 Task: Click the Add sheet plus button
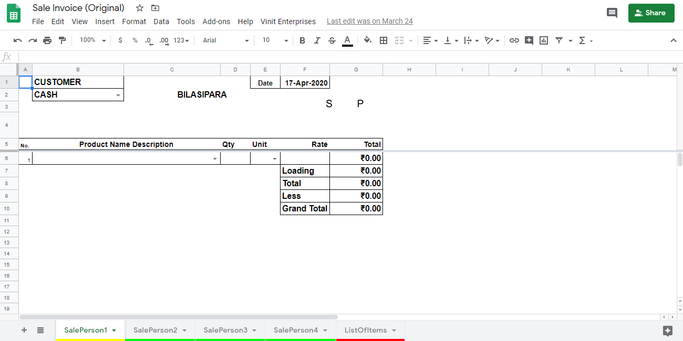(24, 330)
